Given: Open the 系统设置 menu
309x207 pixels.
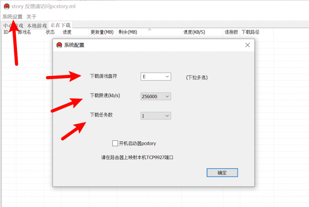Looking at the screenshot, I should point(12,17).
